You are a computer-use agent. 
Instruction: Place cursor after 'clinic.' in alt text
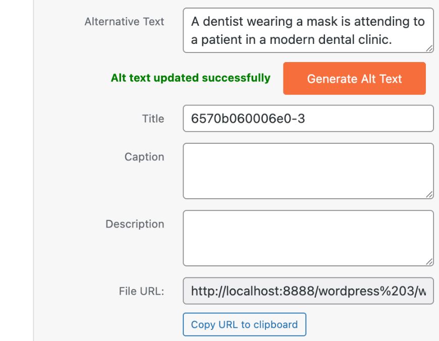tap(393, 40)
